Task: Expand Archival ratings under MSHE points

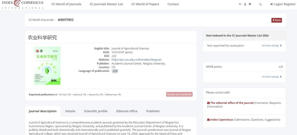Action: point(271,77)
